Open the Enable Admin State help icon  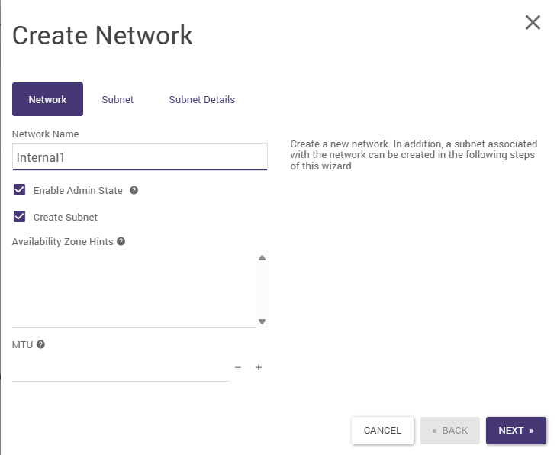click(x=134, y=191)
